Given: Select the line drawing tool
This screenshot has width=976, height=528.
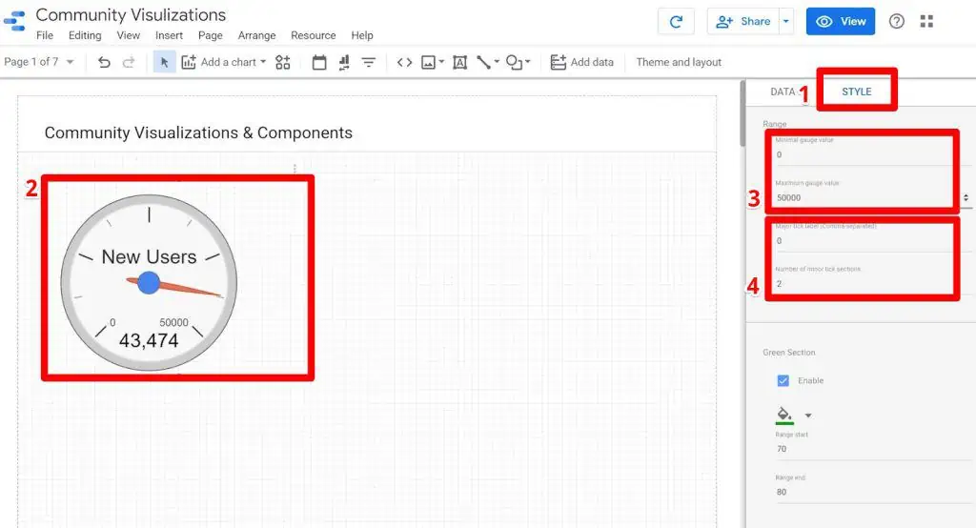Looking at the screenshot, I should point(483,62).
